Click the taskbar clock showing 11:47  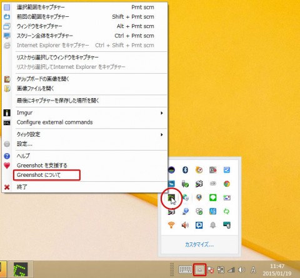(277, 270)
